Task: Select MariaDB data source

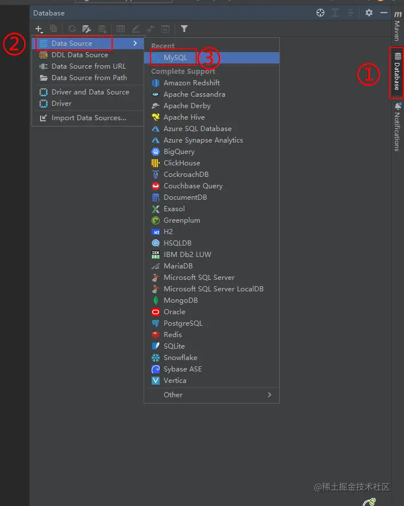Action: pos(212,266)
